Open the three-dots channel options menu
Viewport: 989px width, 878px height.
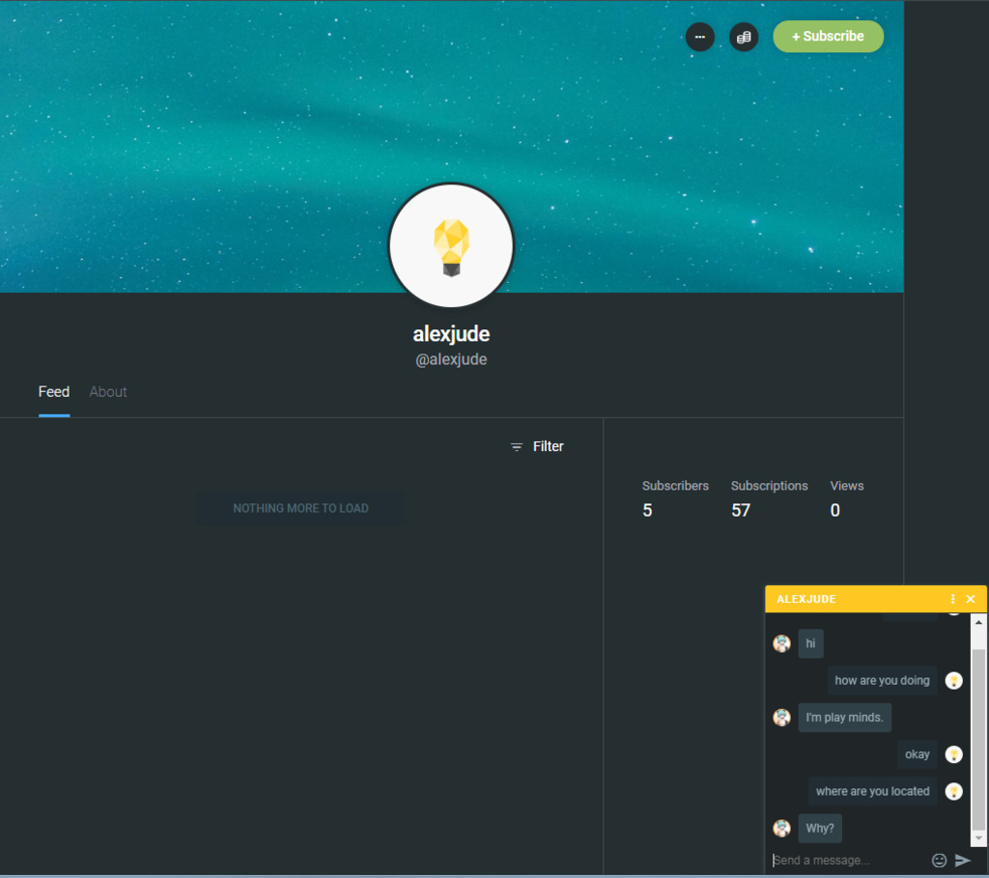(699, 37)
